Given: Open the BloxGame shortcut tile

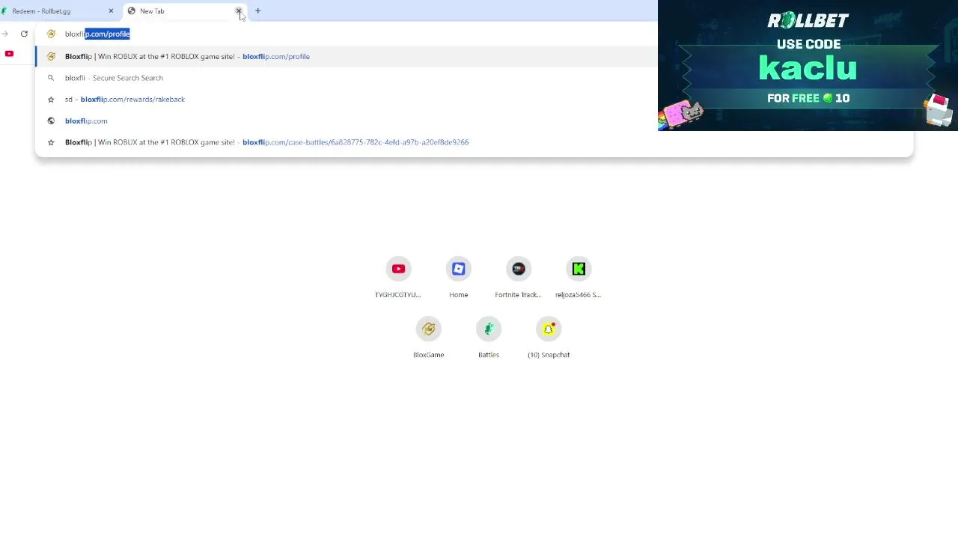Looking at the screenshot, I should [x=429, y=338].
